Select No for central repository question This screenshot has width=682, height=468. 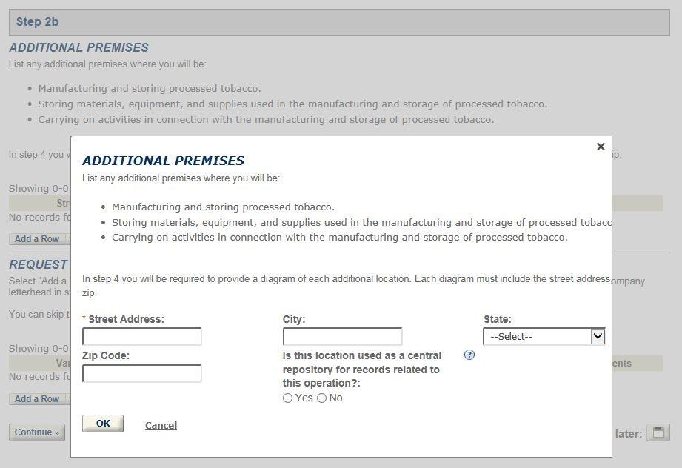coord(322,398)
